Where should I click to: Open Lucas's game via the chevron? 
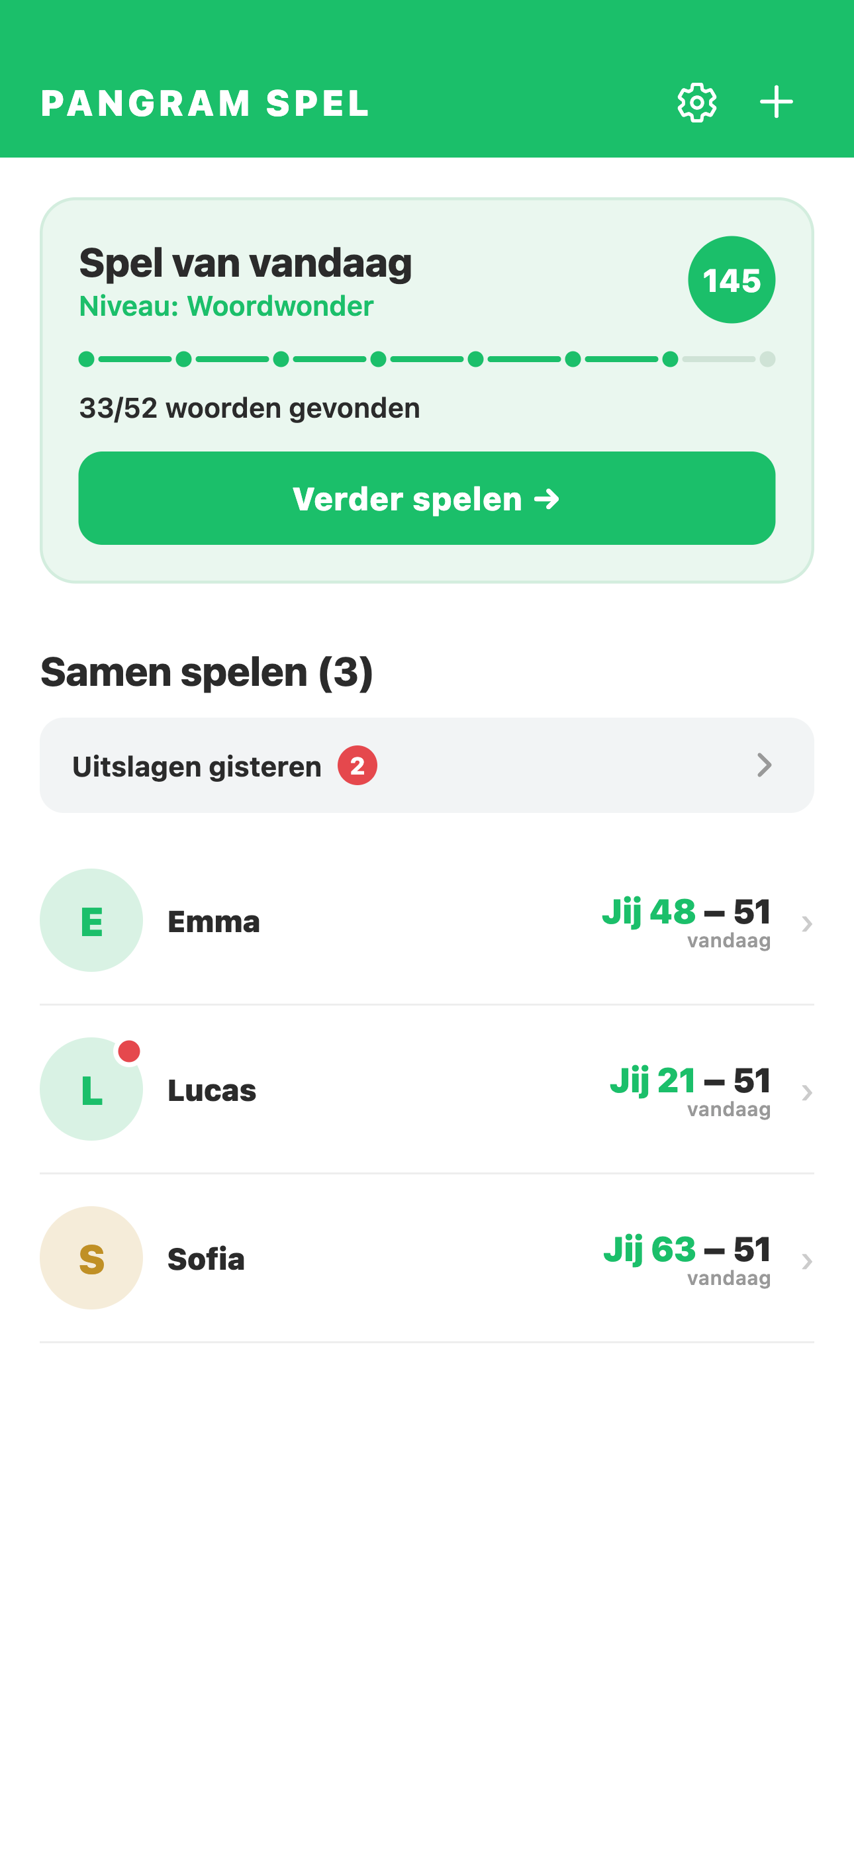coord(806,1093)
